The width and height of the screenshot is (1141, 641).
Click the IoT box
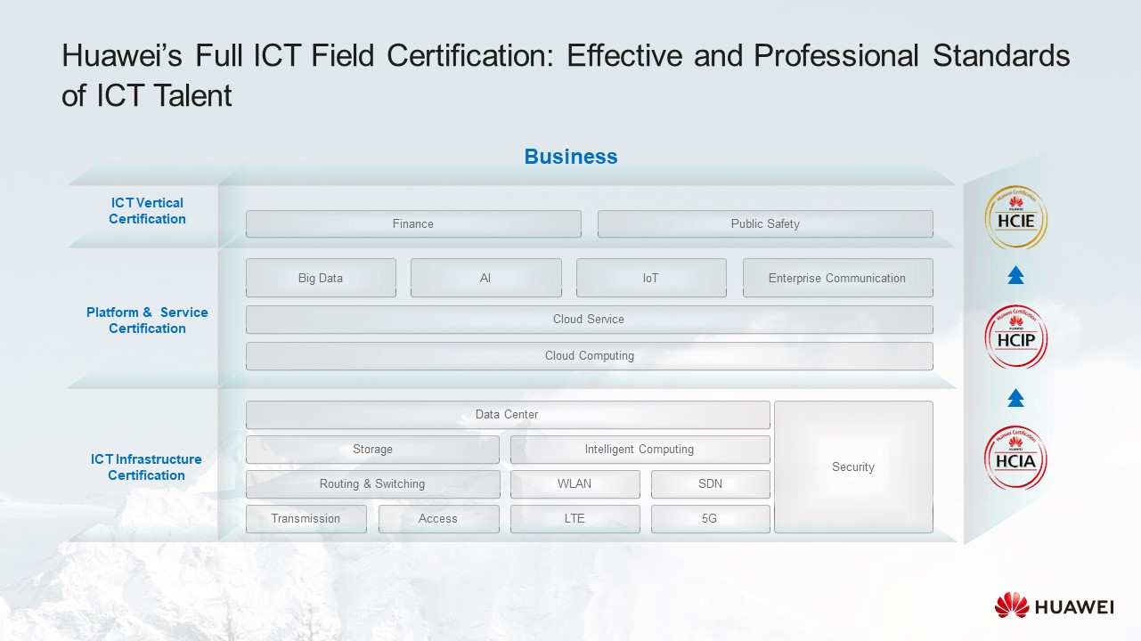[x=651, y=278]
